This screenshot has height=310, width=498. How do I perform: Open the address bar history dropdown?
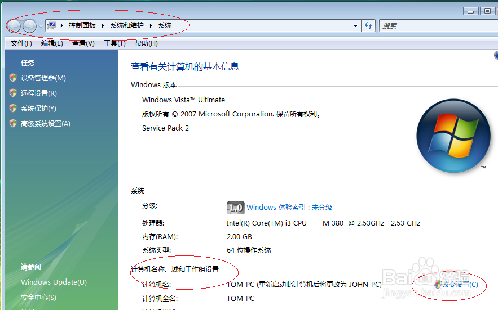[x=355, y=26]
